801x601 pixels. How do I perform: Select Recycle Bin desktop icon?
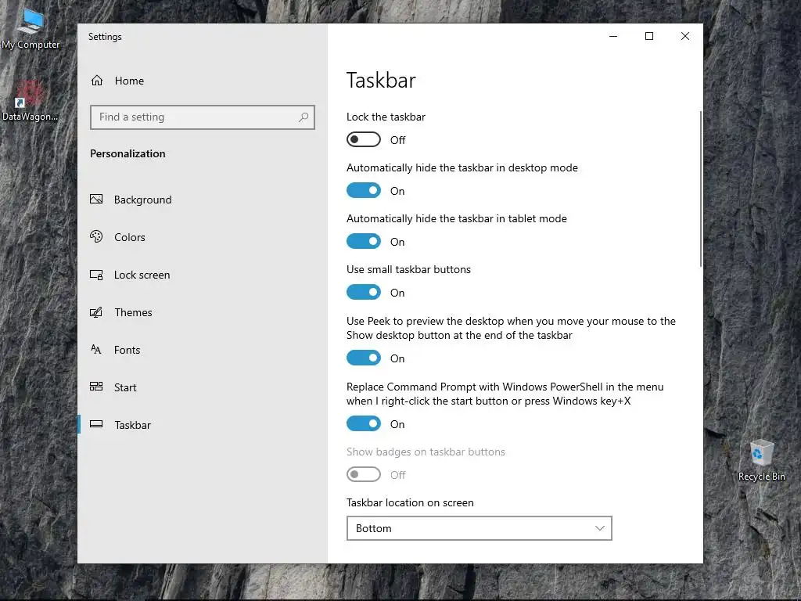761,460
